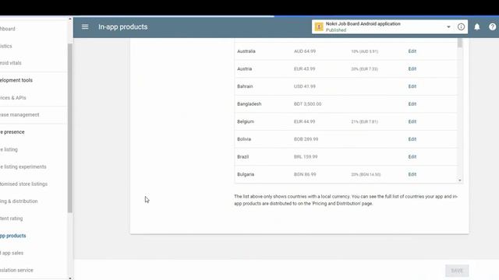499x280 pixels.
Task: Expand the app selector dropdown arrow
Action: (x=448, y=27)
